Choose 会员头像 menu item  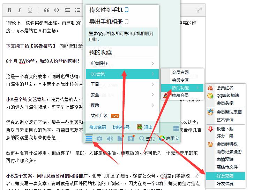pyautogui.click(x=225, y=103)
